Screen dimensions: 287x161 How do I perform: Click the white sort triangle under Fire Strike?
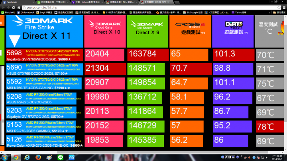click(x=14, y=41)
